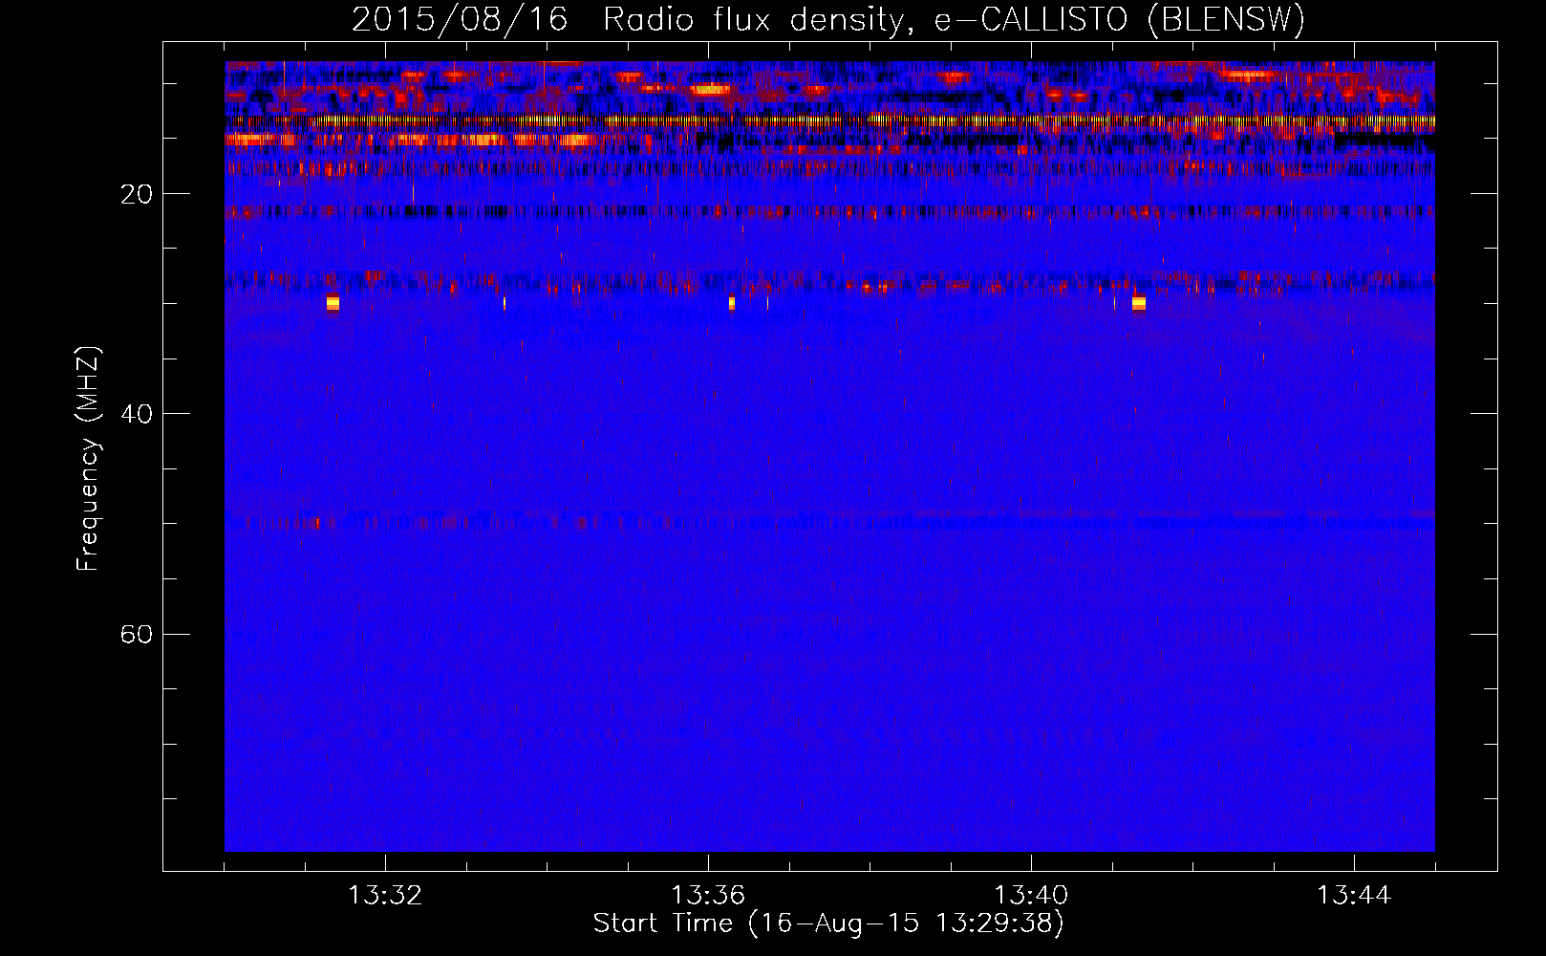Click the 20 MHz frequency tick label
The width and height of the screenshot is (1546, 956).
click(x=137, y=195)
